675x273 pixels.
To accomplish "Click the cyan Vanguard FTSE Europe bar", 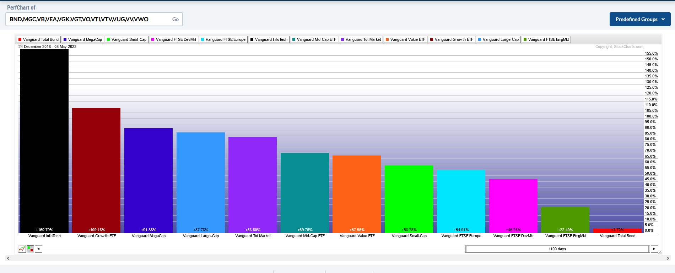I will pyautogui.click(x=461, y=201).
